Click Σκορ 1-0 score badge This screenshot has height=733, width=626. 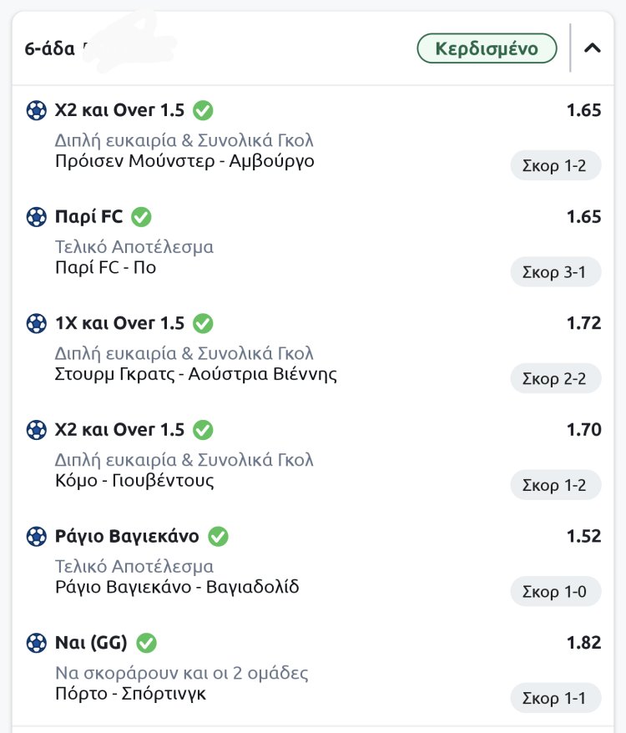click(555, 592)
